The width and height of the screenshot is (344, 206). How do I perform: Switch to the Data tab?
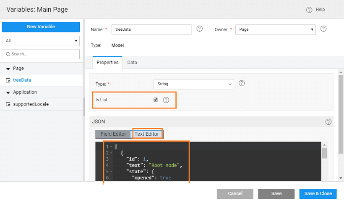pos(132,62)
